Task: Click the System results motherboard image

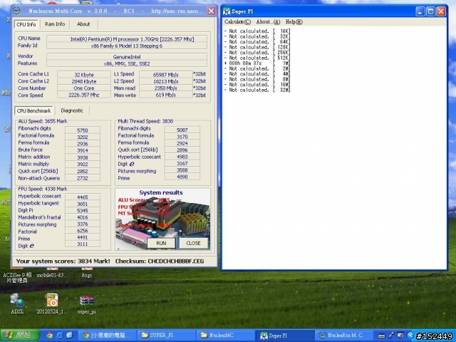Action: coord(163,219)
